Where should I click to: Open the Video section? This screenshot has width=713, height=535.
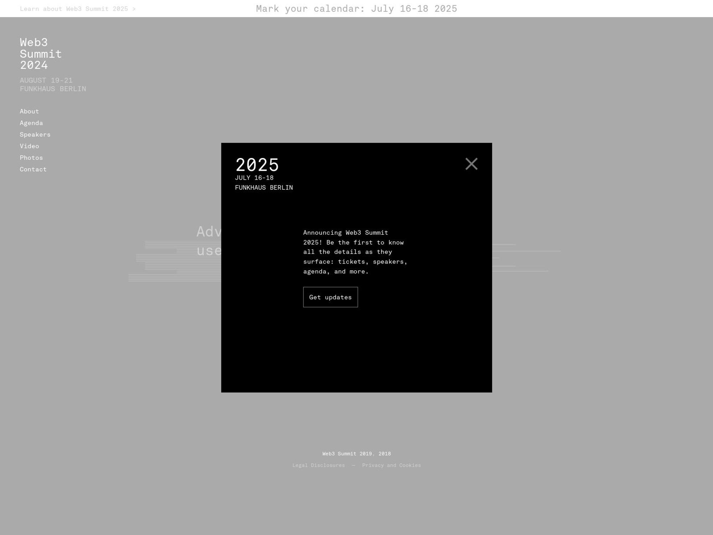pyautogui.click(x=29, y=146)
